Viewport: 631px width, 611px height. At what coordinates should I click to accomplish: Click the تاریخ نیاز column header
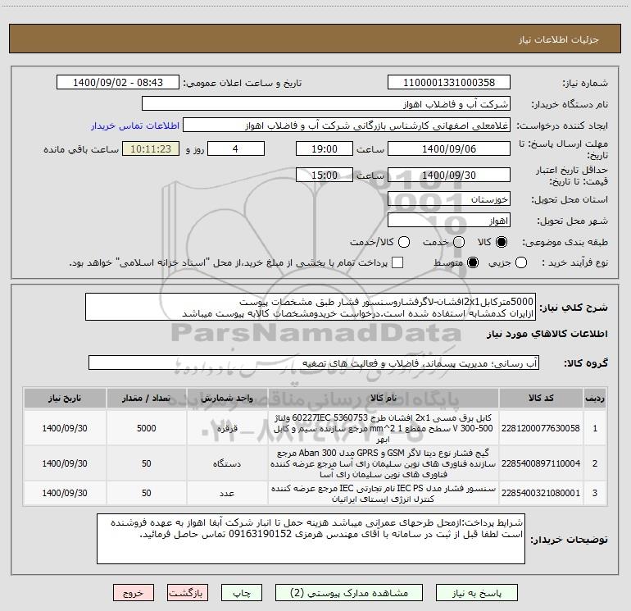tap(65, 399)
